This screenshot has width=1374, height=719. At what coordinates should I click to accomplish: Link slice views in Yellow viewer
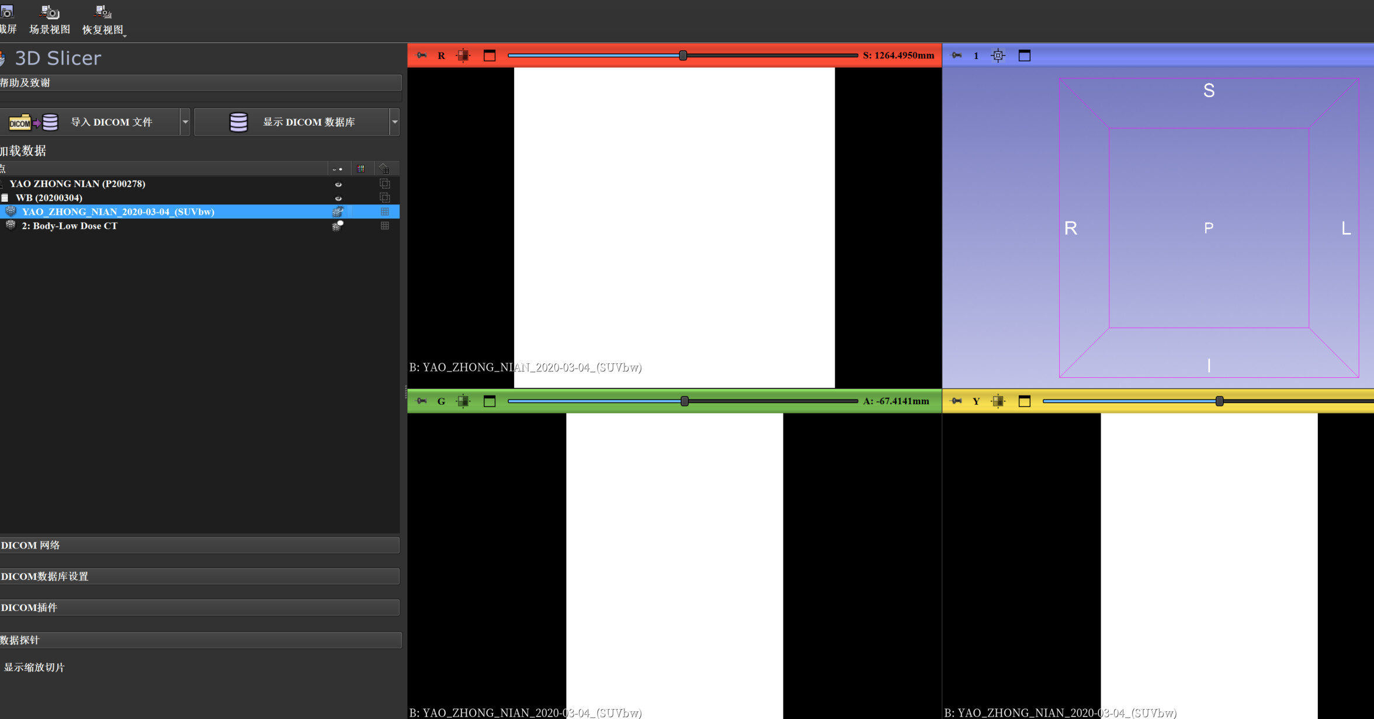[998, 401]
